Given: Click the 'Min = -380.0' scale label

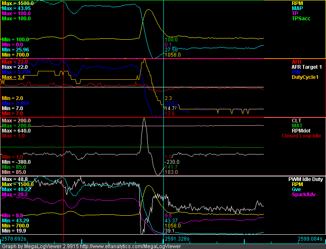Looking at the screenshot, I should (16, 162).
